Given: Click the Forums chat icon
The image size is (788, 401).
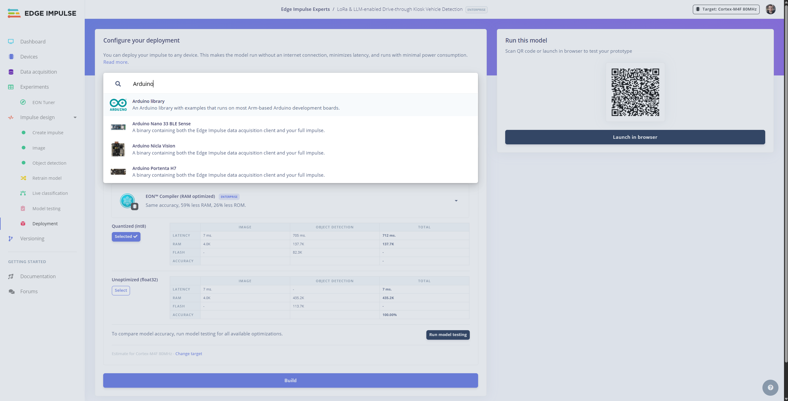Looking at the screenshot, I should point(11,291).
